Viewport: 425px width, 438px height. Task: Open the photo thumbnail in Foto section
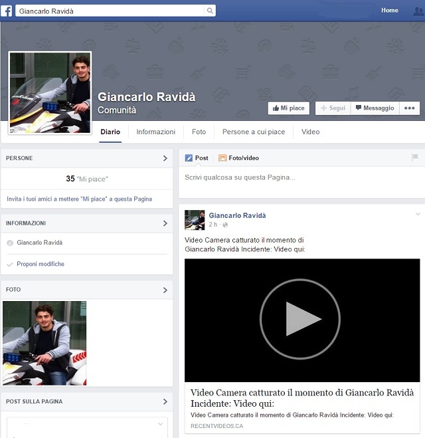pos(44,343)
